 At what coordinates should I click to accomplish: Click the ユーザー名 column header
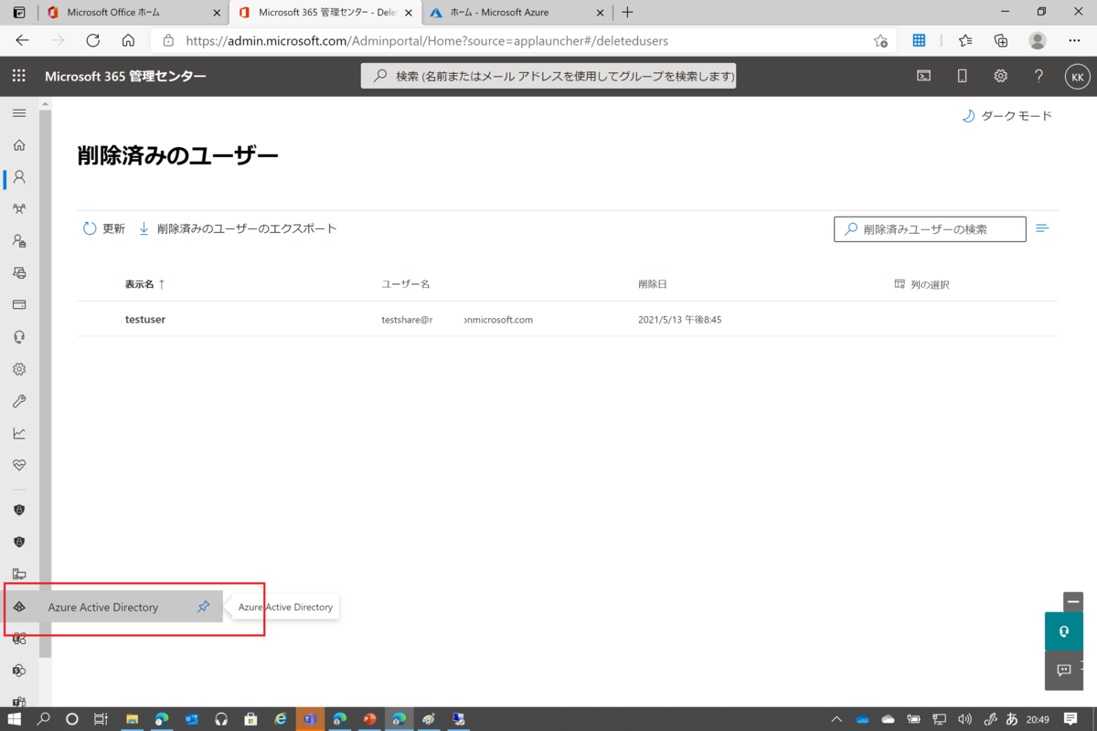pyautogui.click(x=406, y=284)
